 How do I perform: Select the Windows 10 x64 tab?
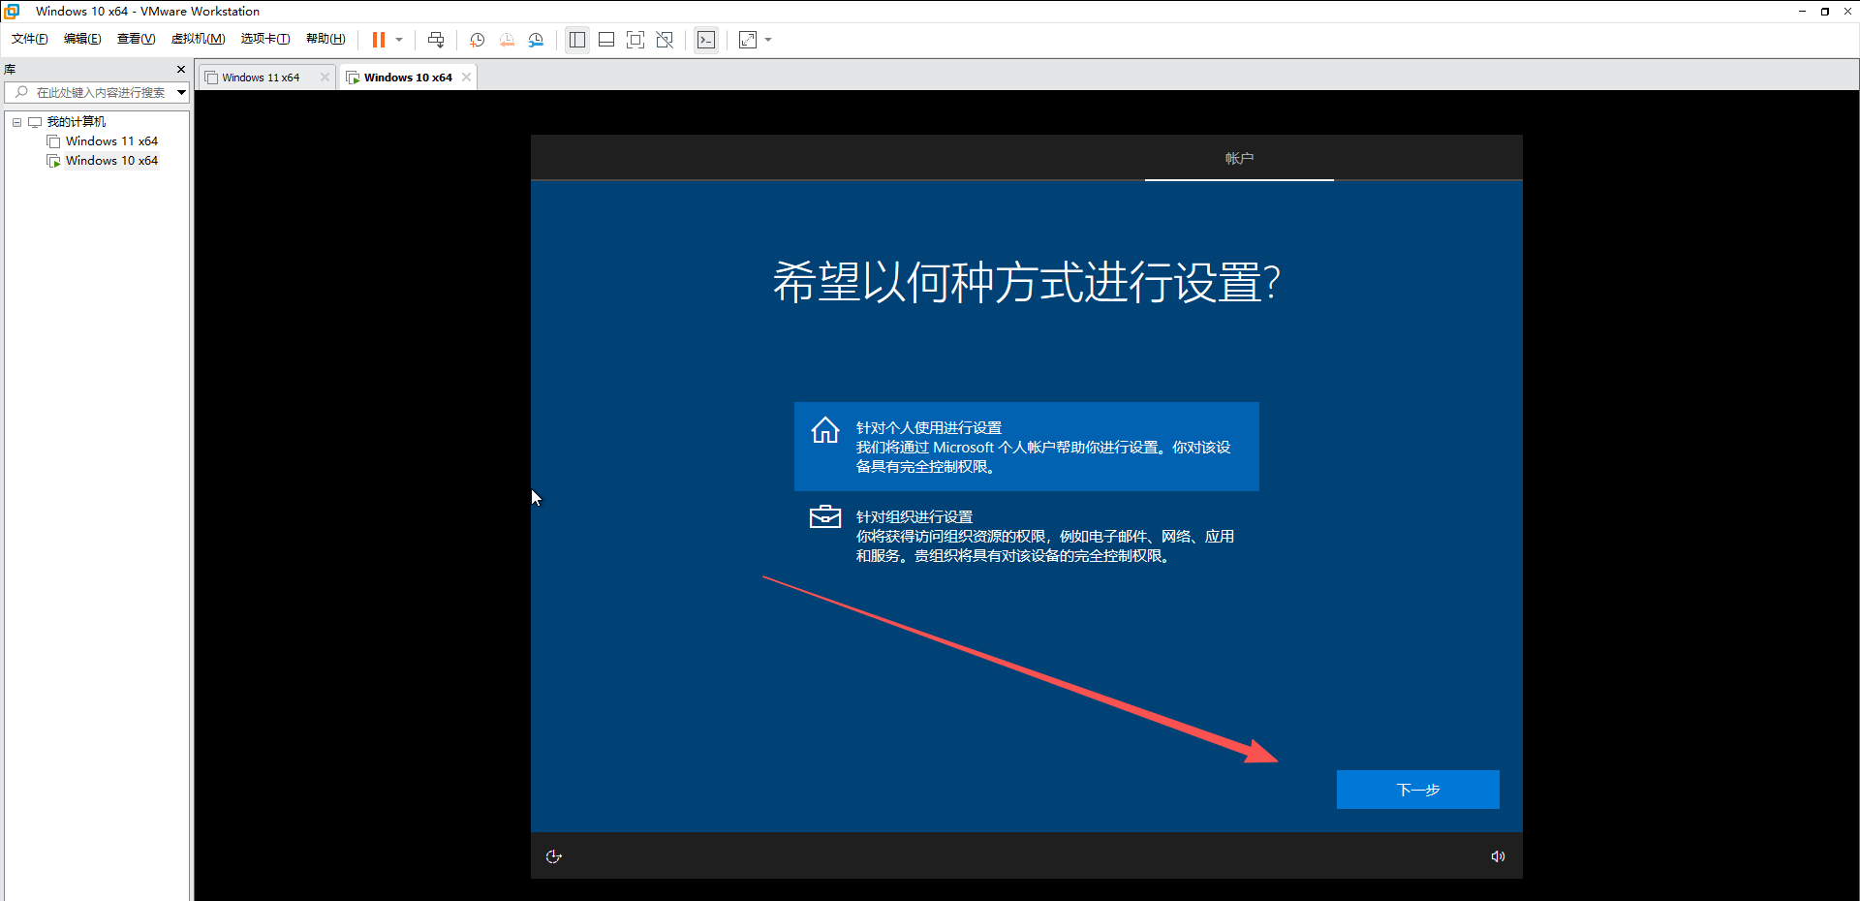[x=408, y=78]
